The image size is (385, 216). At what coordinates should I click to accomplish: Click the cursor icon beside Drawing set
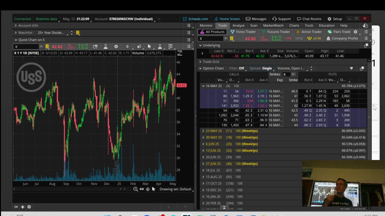pyautogui.click(x=153, y=189)
